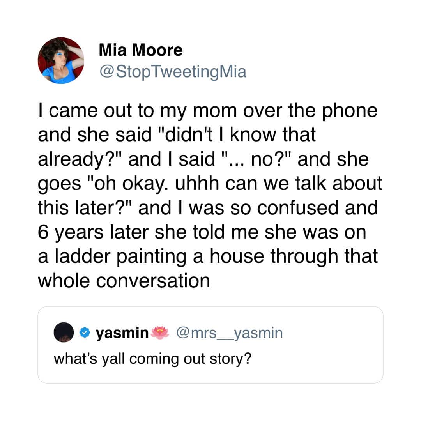Viewport: 421px width, 421px height.
Task: Click the lotus flower emoji after yasmin
Action: tap(160, 333)
